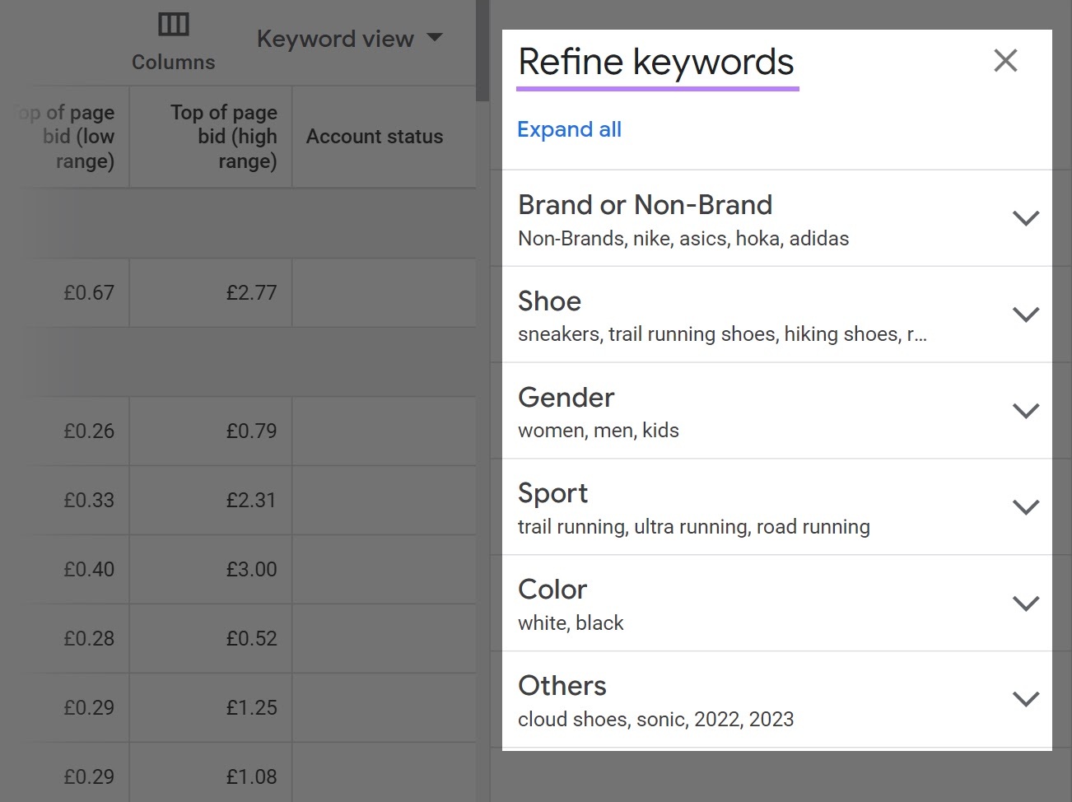
Task: Close the Refine keywords panel
Action: (x=1005, y=60)
